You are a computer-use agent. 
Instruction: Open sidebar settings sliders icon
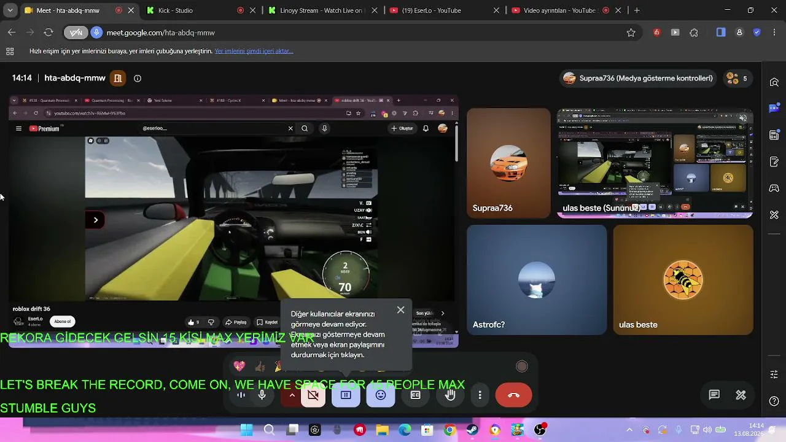click(774, 374)
